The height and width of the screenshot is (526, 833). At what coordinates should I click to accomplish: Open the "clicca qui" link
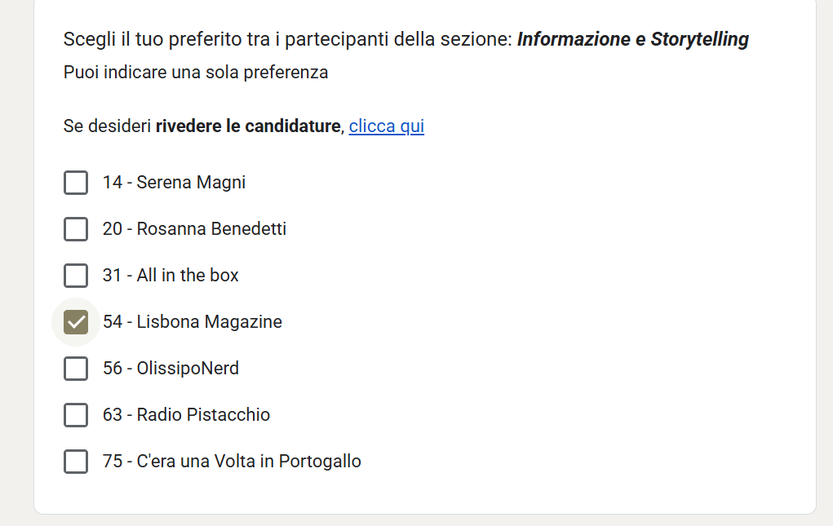(386, 126)
